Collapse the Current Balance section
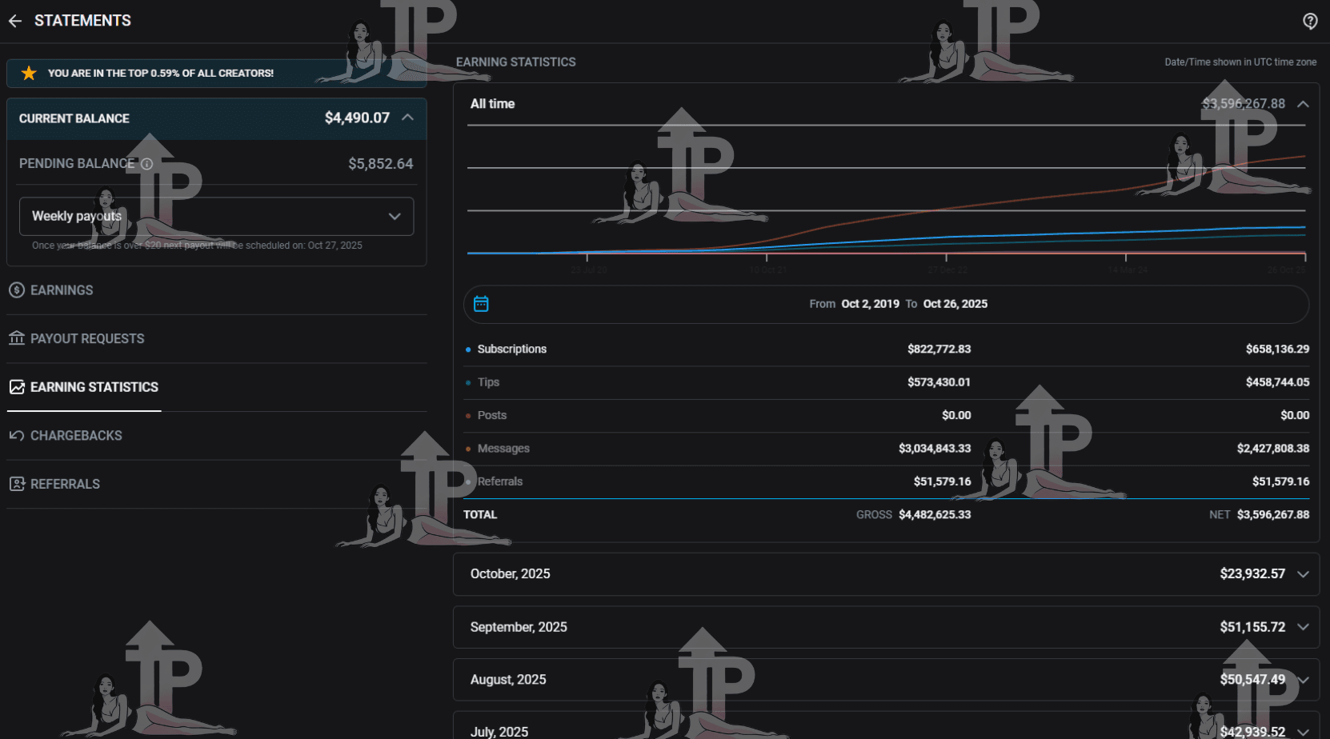The image size is (1330, 739). tap(408, 118)
